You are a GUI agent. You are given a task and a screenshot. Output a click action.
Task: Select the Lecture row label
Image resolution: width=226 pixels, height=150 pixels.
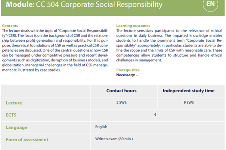click(14, 102)
